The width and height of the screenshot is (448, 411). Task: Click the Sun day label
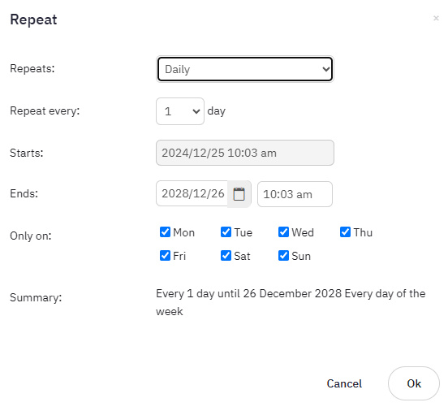[301, 256]
